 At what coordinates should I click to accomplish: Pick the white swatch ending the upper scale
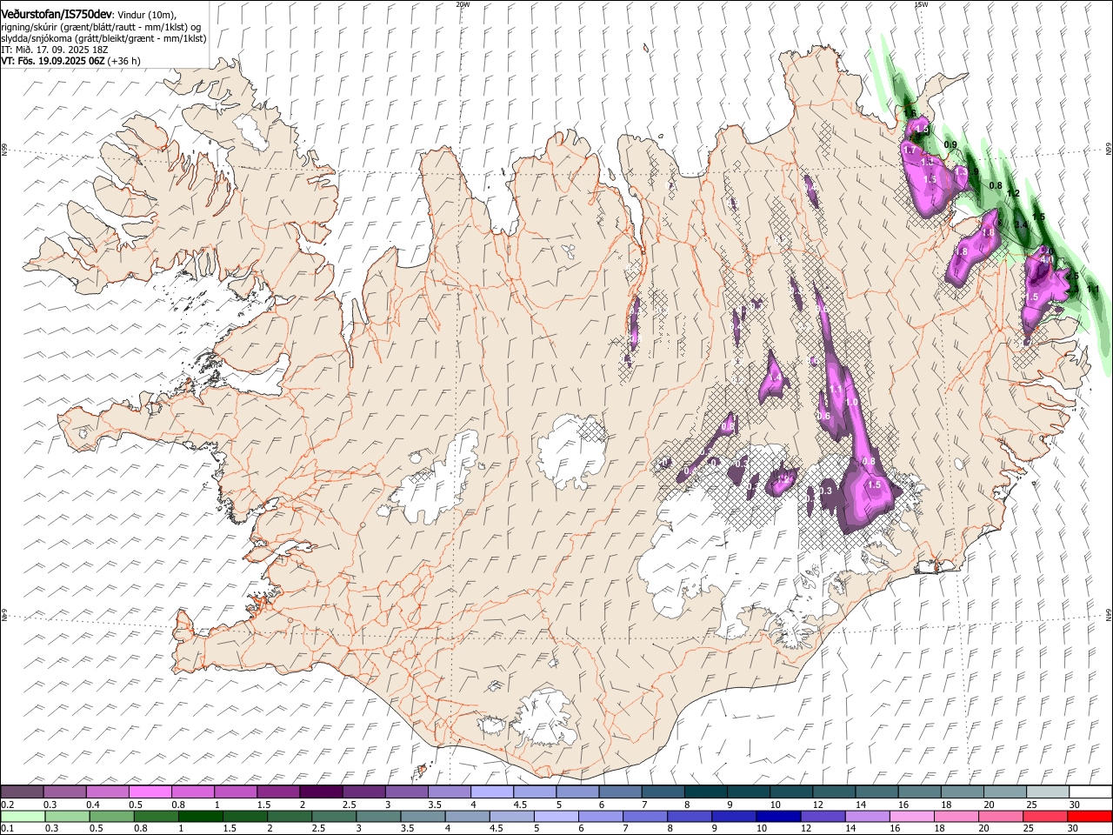[1092, 792]
